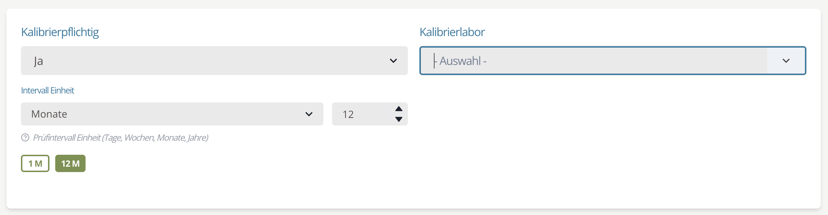Screen dimensions: 828x215
Task: Click the upward triangle of the interval stepper
Action: point(398,108)
